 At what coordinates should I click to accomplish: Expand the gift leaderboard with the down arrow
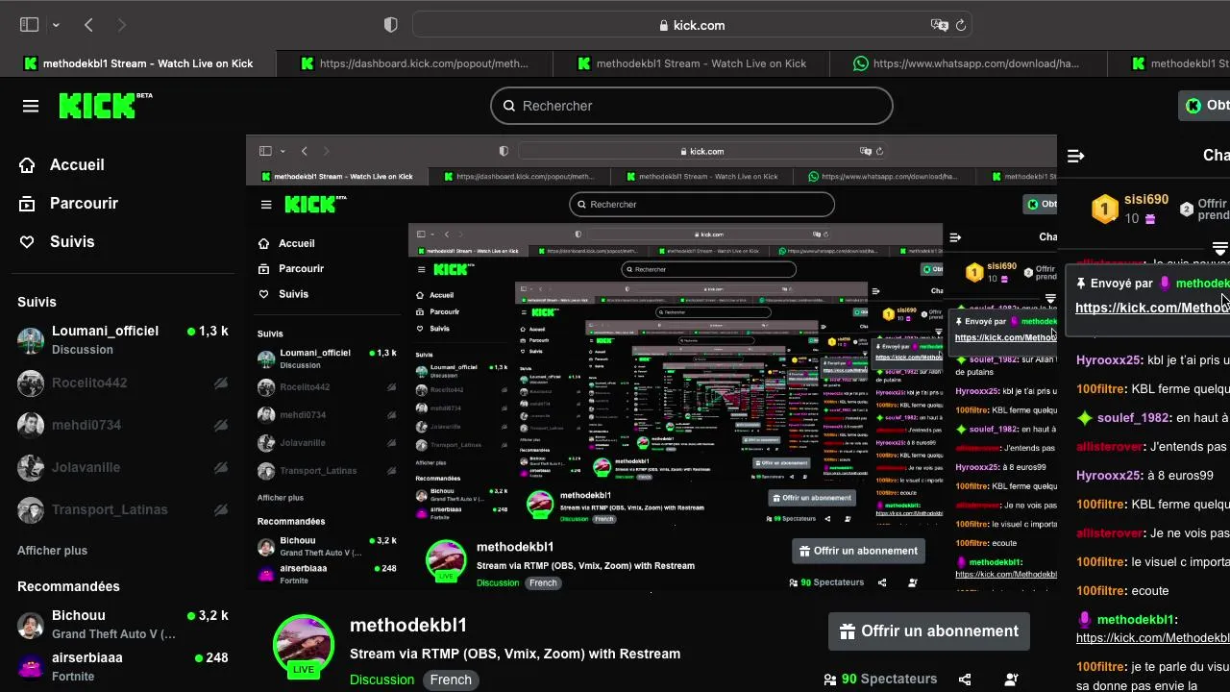(x=1219, y=249)
